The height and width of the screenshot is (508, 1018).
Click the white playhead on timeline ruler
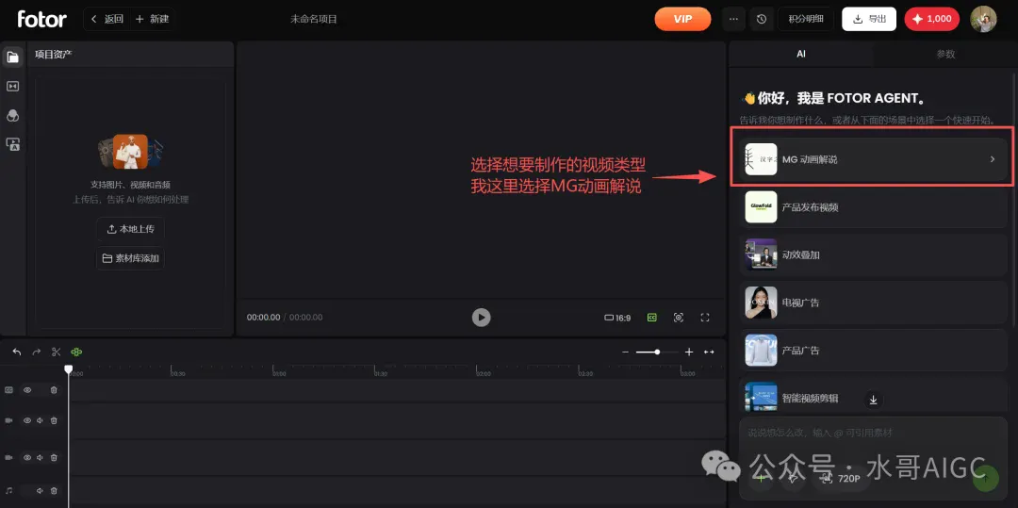tap(68, 369)
